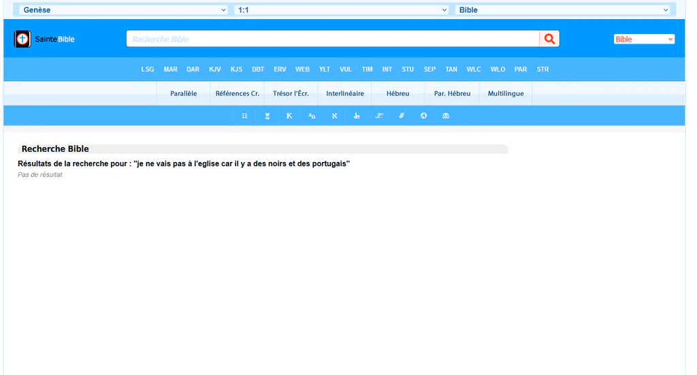
Task: Select the KJS version
Action: [x=236, y=69]
